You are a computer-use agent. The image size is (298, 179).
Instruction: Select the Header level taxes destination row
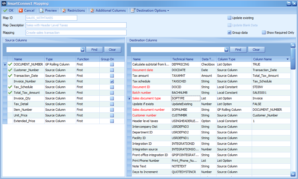point(209,121)
